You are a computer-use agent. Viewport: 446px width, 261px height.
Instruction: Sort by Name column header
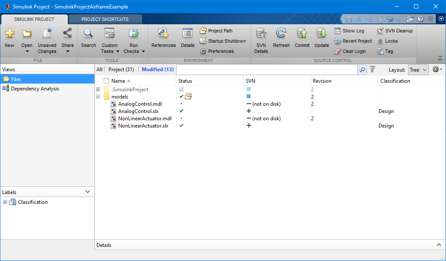(x=143, y=81)
